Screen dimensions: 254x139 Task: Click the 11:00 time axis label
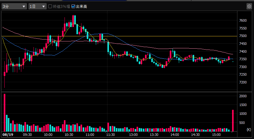click(x=90, y=135)
